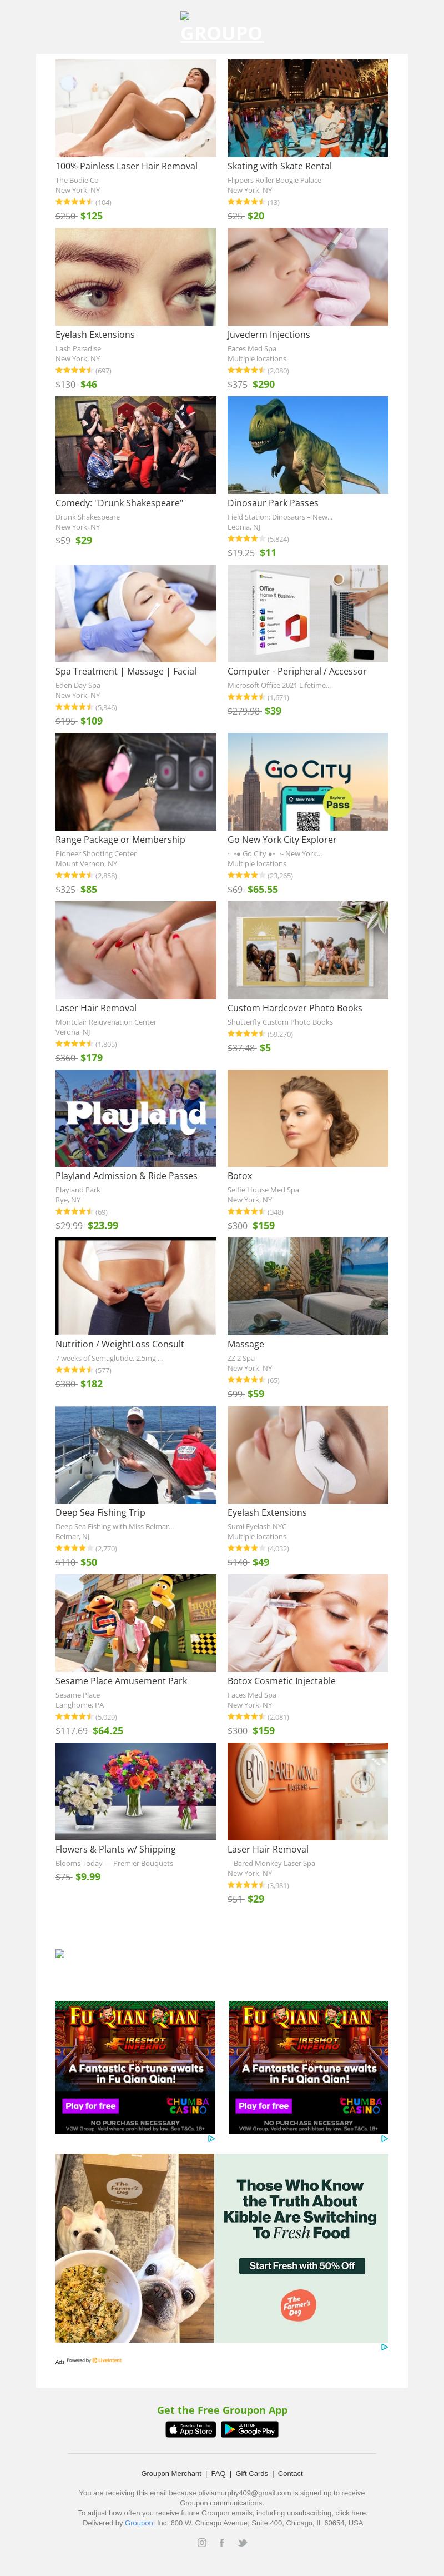Open the FAQ footer link

coord(219,2473)
